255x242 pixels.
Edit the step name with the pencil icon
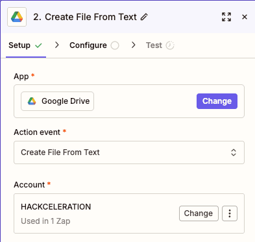click(144, 17)
